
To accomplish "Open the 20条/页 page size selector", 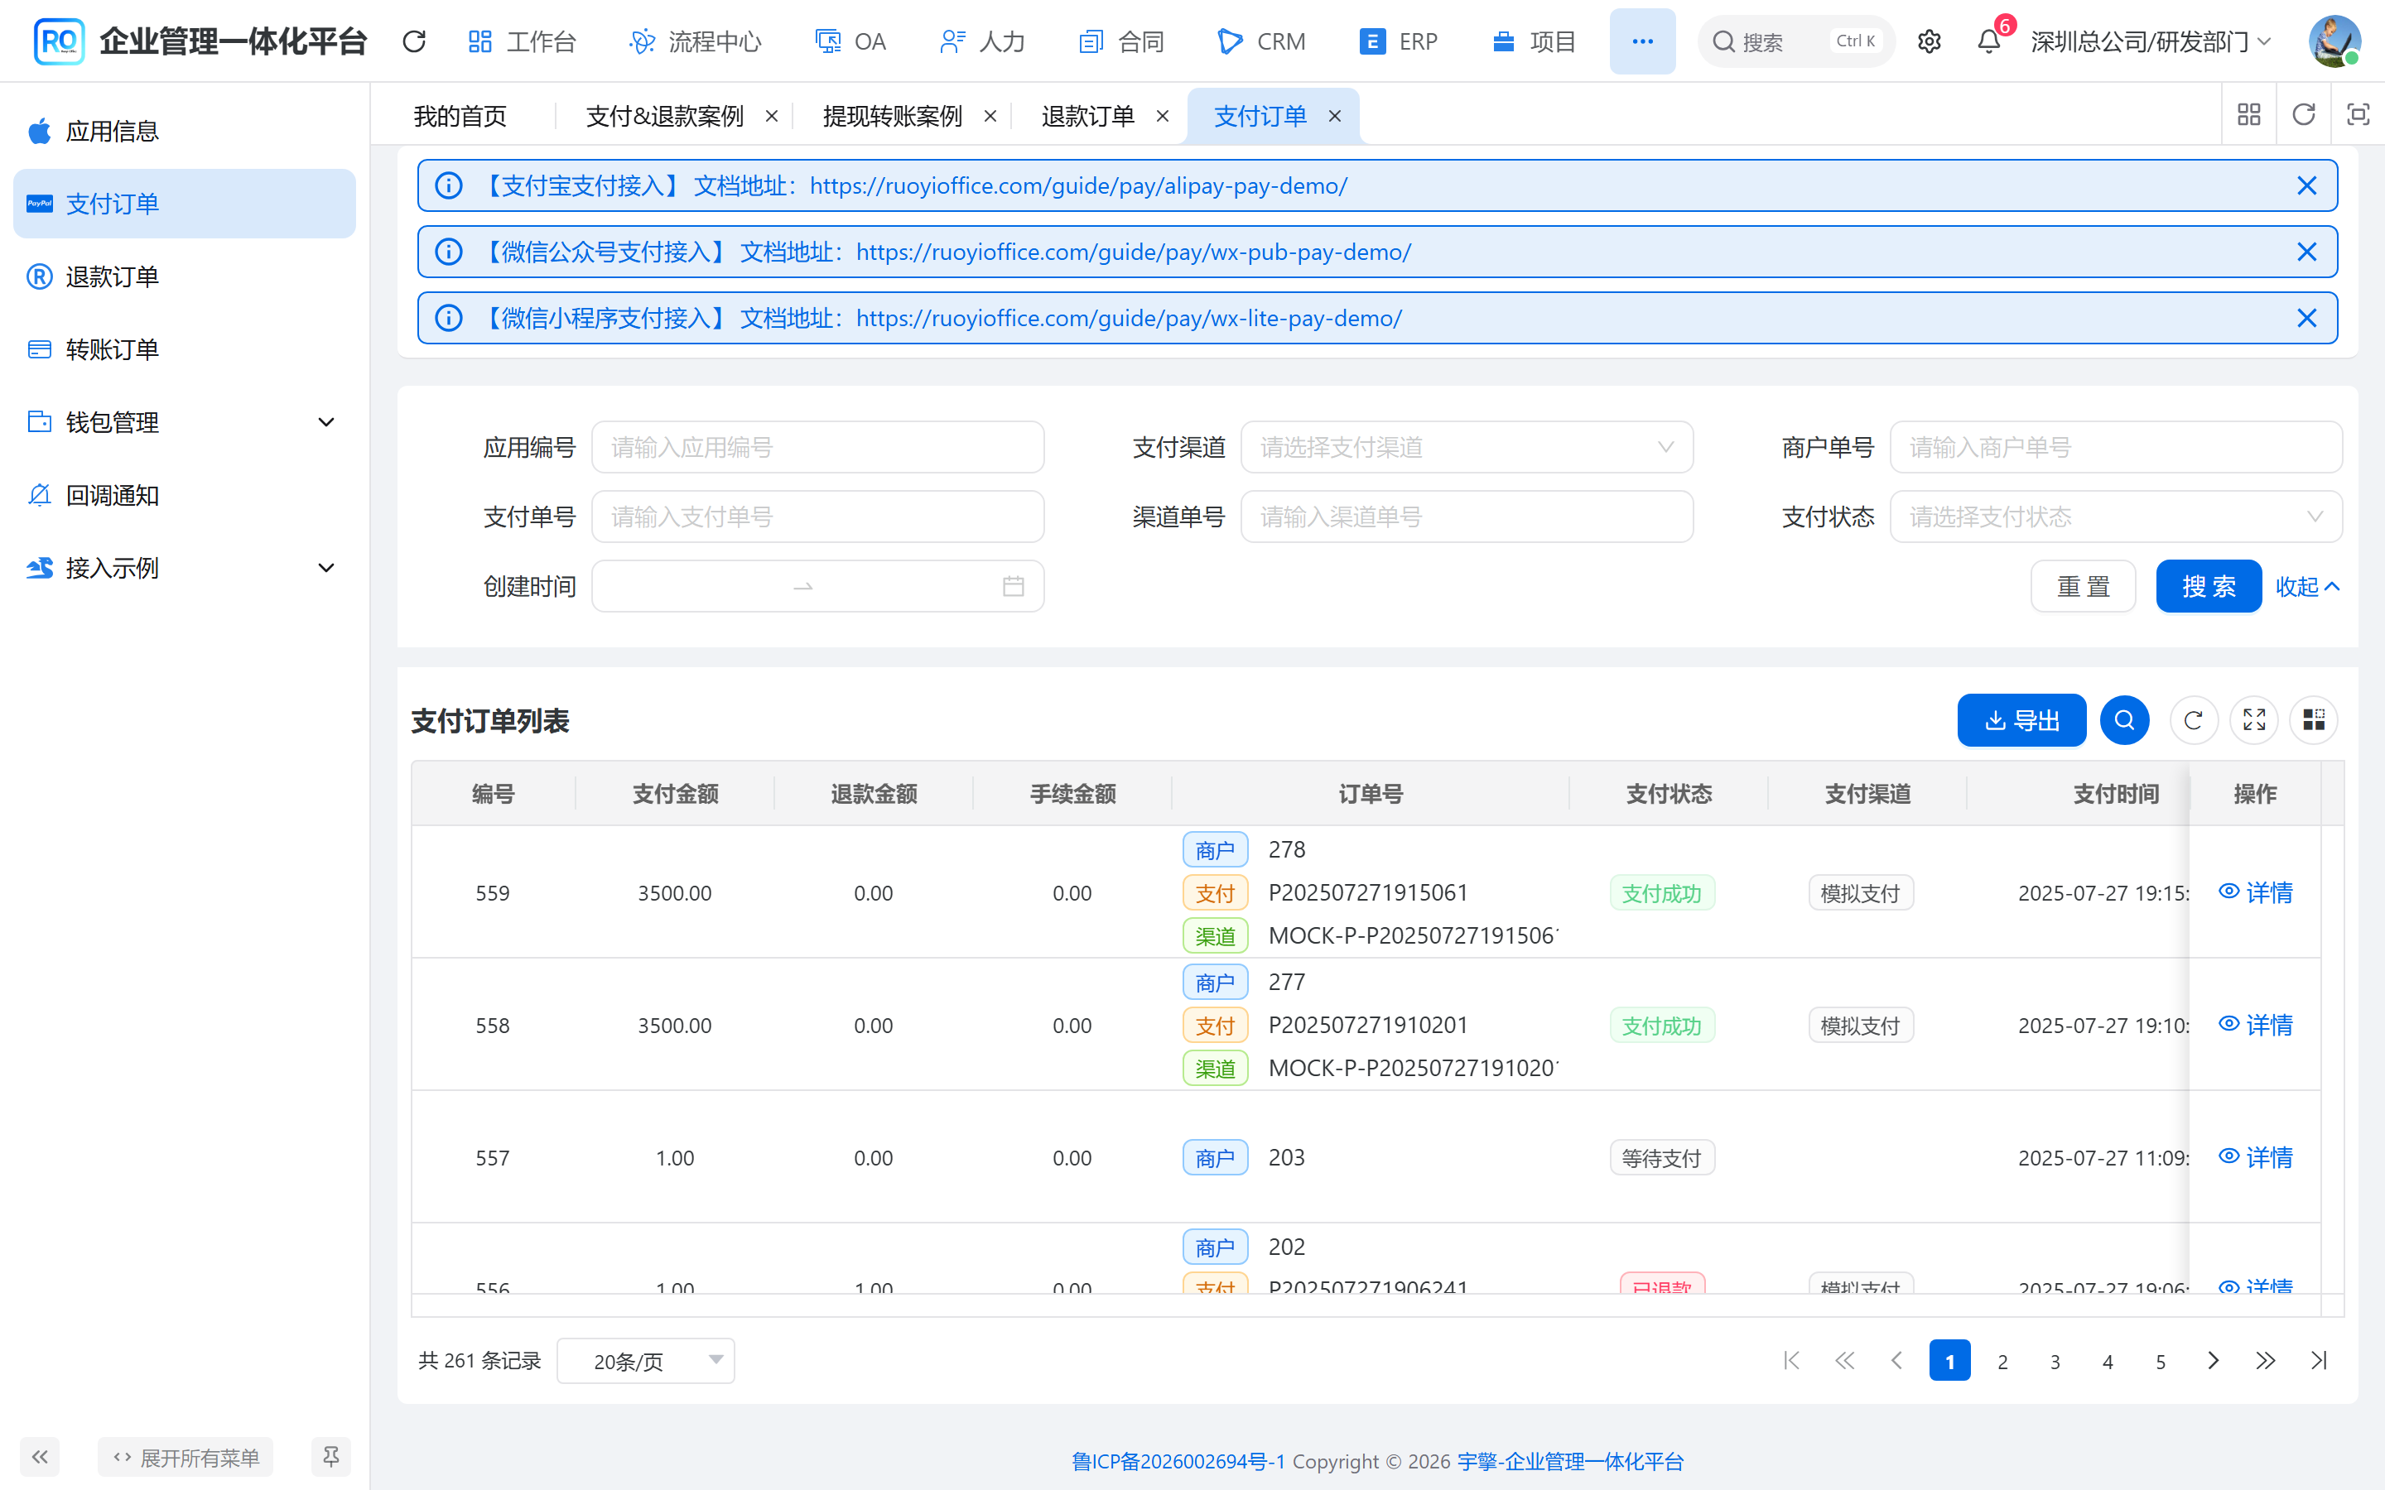I will 646,1361.
